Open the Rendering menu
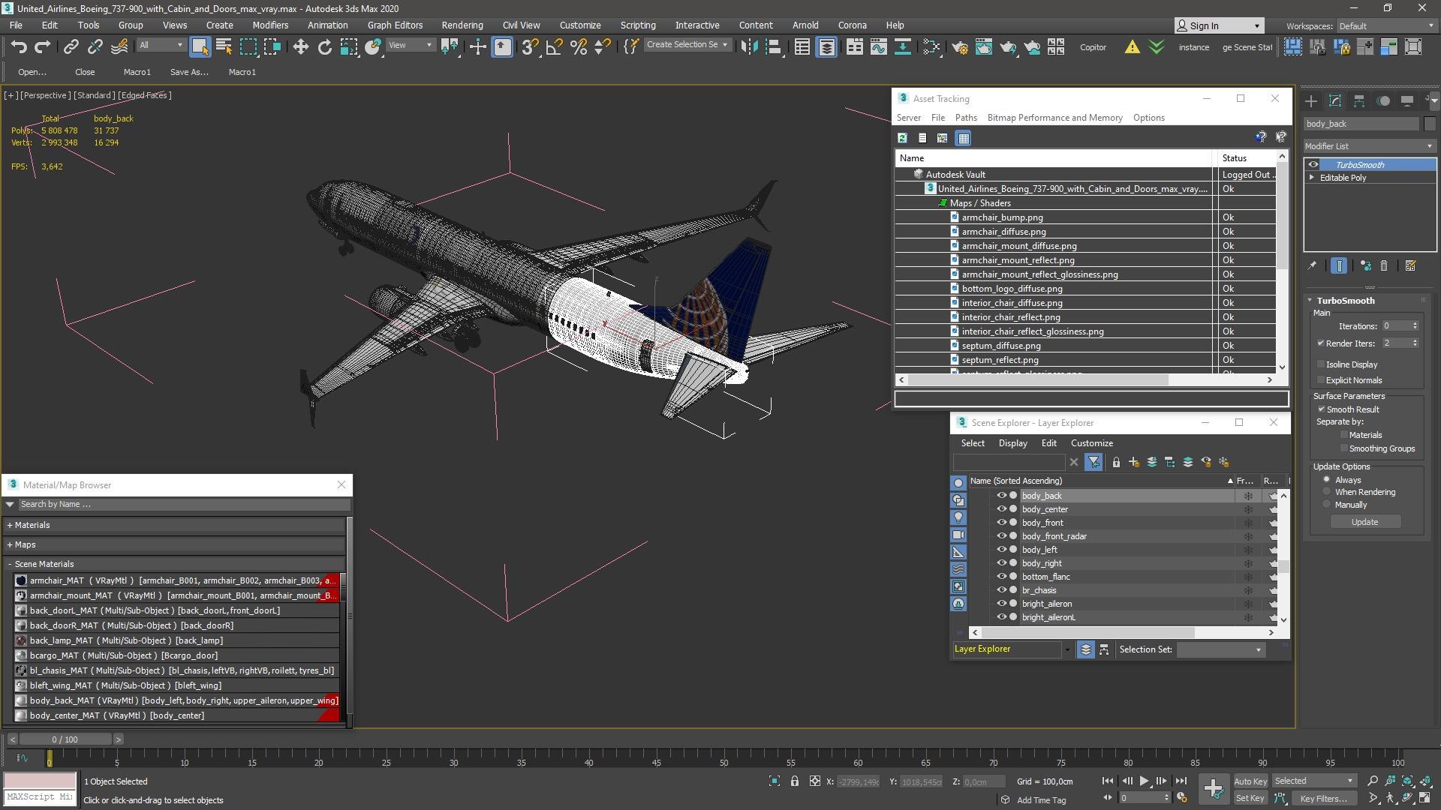The height and width of the screenshot is (810, 1441). [x=462, y=25]
